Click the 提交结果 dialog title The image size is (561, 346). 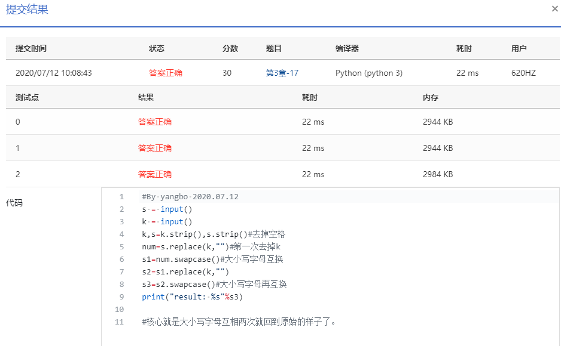27,10
